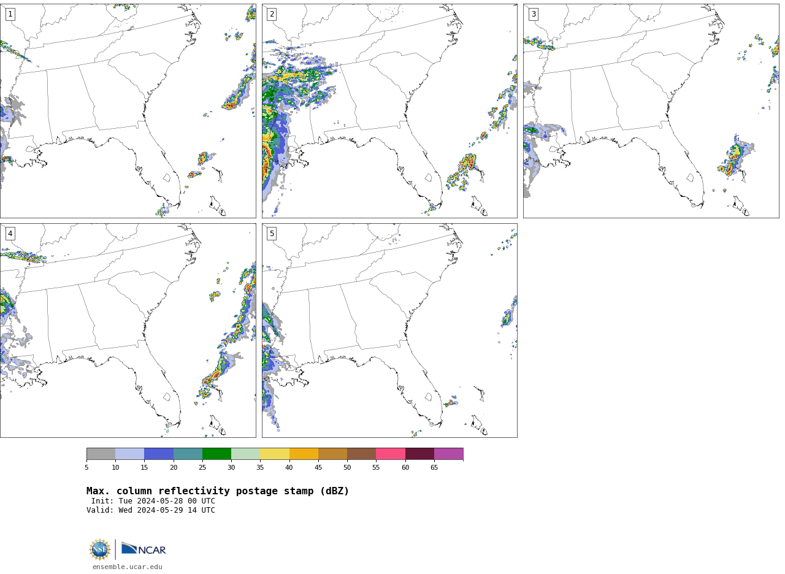
Task: Click the panel number label 4
Action: pyautogui.click(x=10, y=234)
